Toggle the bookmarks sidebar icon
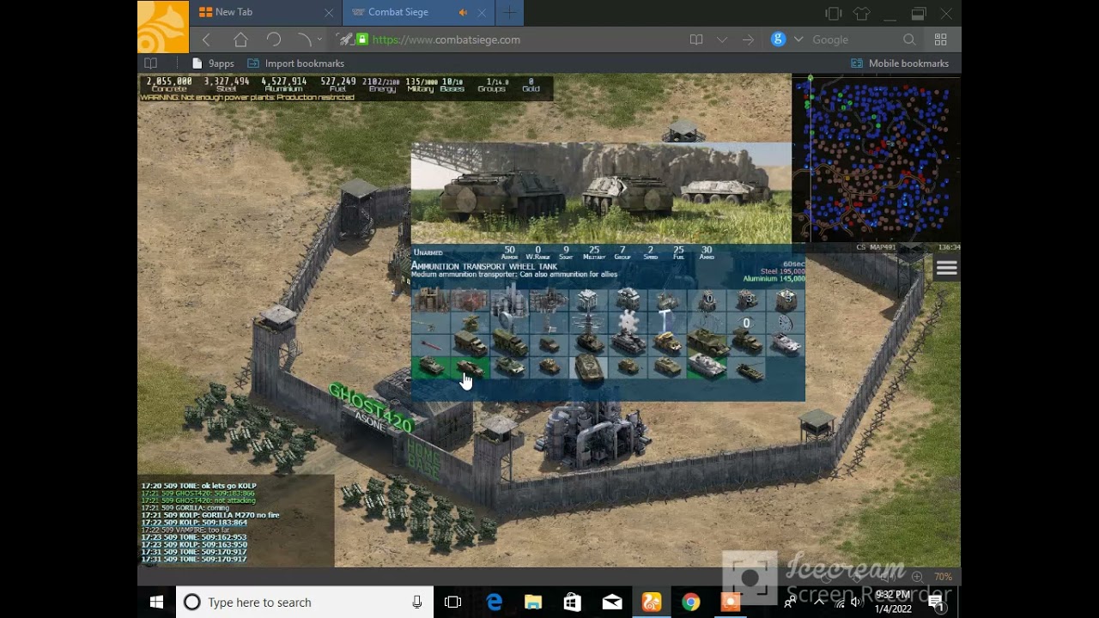1099x618 pixels. click(151, 64)
